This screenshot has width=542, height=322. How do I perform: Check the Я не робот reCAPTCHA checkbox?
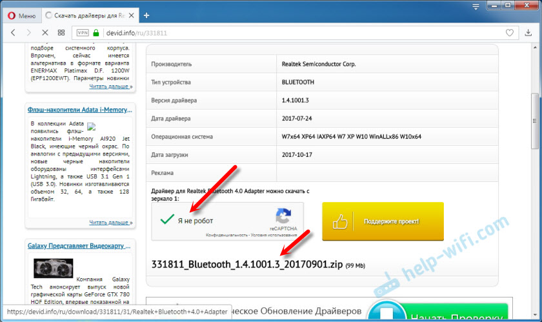click(x=167, y=219)
